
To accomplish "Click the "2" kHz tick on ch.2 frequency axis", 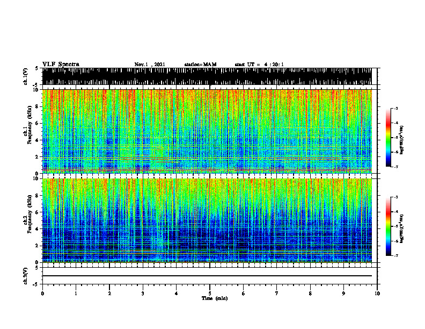I will (37, 245).
